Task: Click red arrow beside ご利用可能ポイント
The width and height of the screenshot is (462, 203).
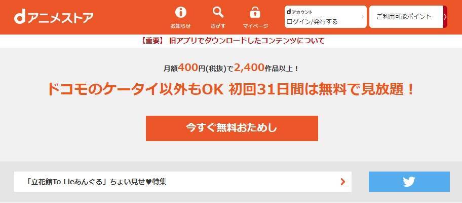Action: point(445,17)
